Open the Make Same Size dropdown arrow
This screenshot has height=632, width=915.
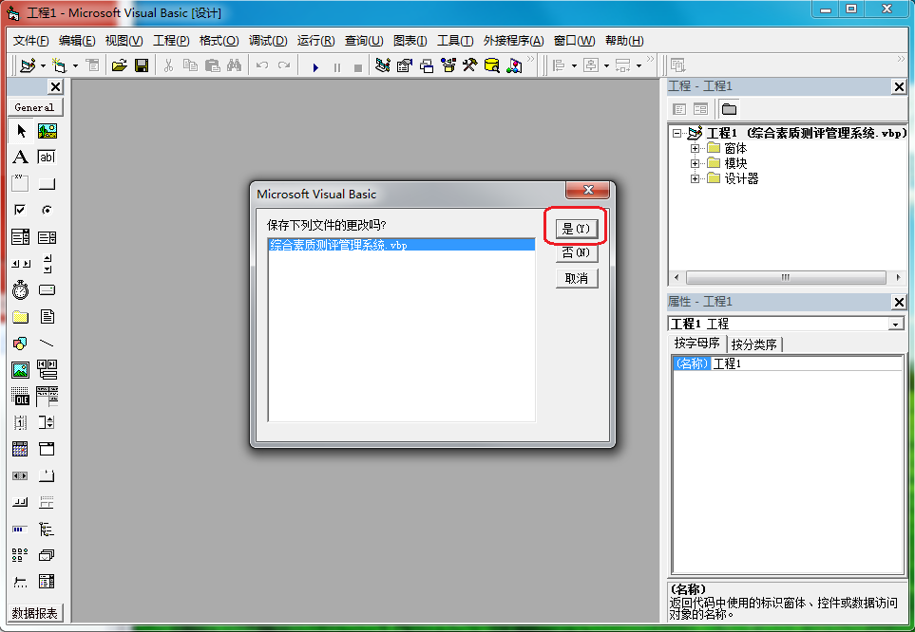[639, 65]
